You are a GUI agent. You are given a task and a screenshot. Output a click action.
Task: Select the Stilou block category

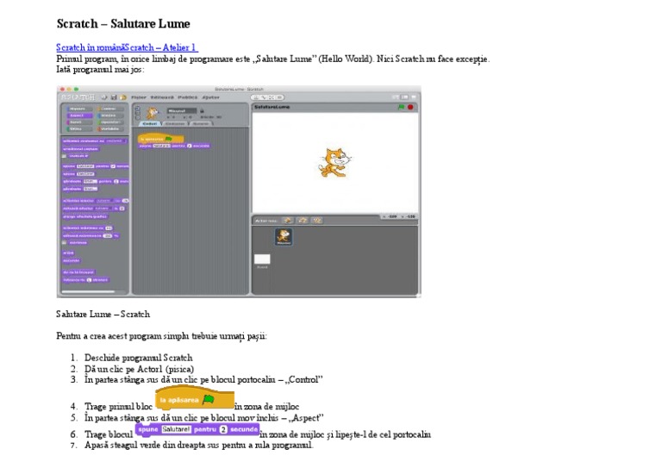pos(78,128)
